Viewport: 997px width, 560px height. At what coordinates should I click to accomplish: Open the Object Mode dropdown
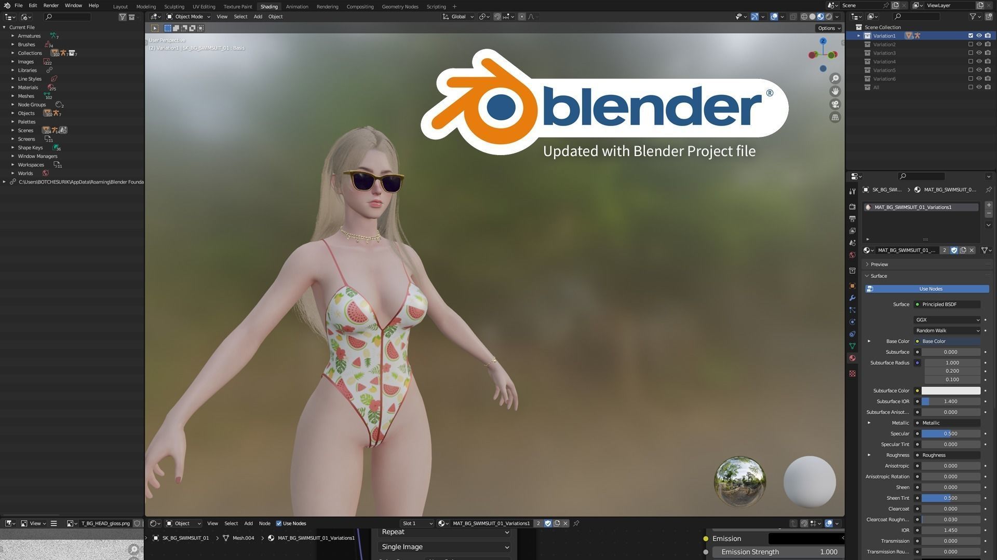click(188, 17)
